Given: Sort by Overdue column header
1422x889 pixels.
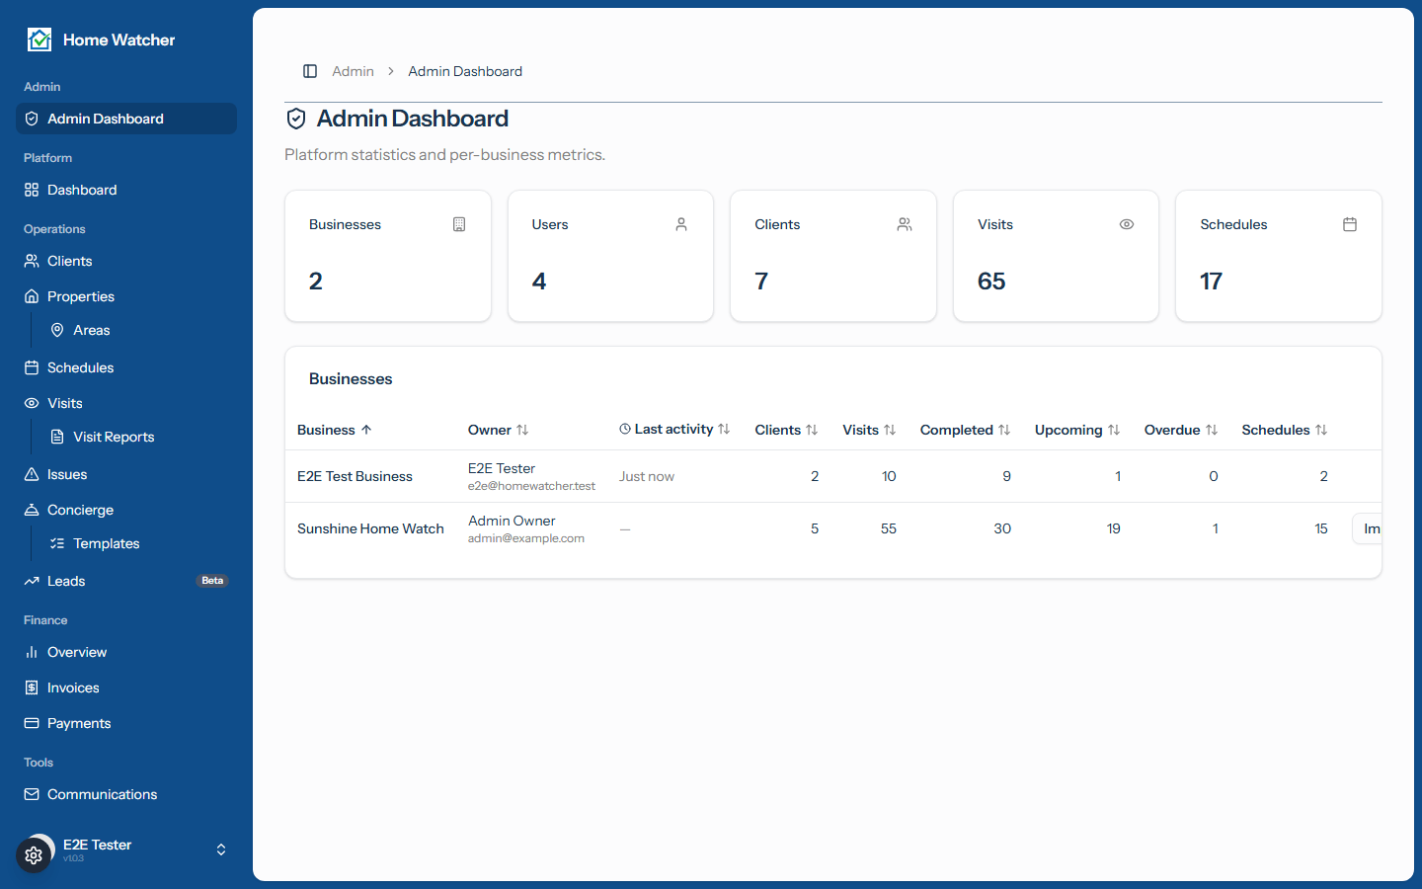Looking at the screenshot, I should click(1181, 430).
